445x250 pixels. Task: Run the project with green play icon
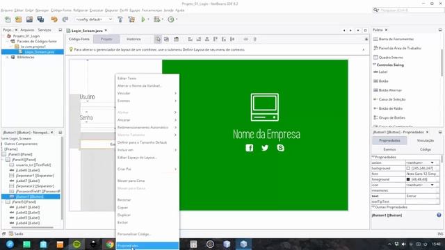pyautogui.click(x=143, y=19)
